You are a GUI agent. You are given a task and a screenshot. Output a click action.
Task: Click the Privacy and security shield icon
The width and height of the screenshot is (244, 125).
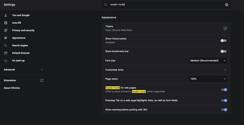click(6, 30)
